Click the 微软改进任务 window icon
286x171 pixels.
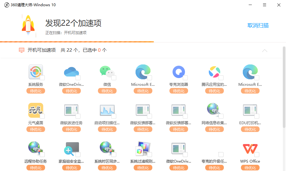71,110
